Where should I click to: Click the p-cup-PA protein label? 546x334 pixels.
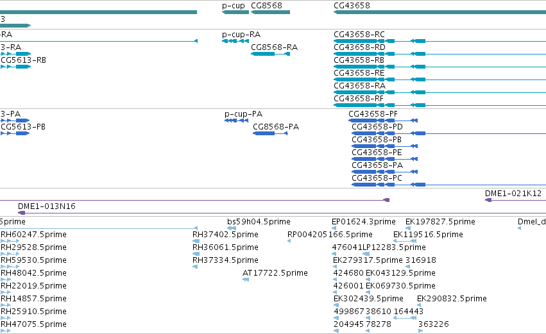(243, 114)
